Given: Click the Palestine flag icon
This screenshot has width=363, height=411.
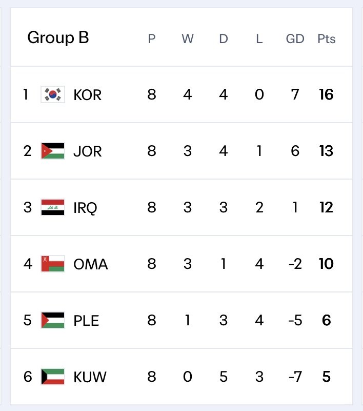Looking at the screenshot, I should click(x=53, y=320).
